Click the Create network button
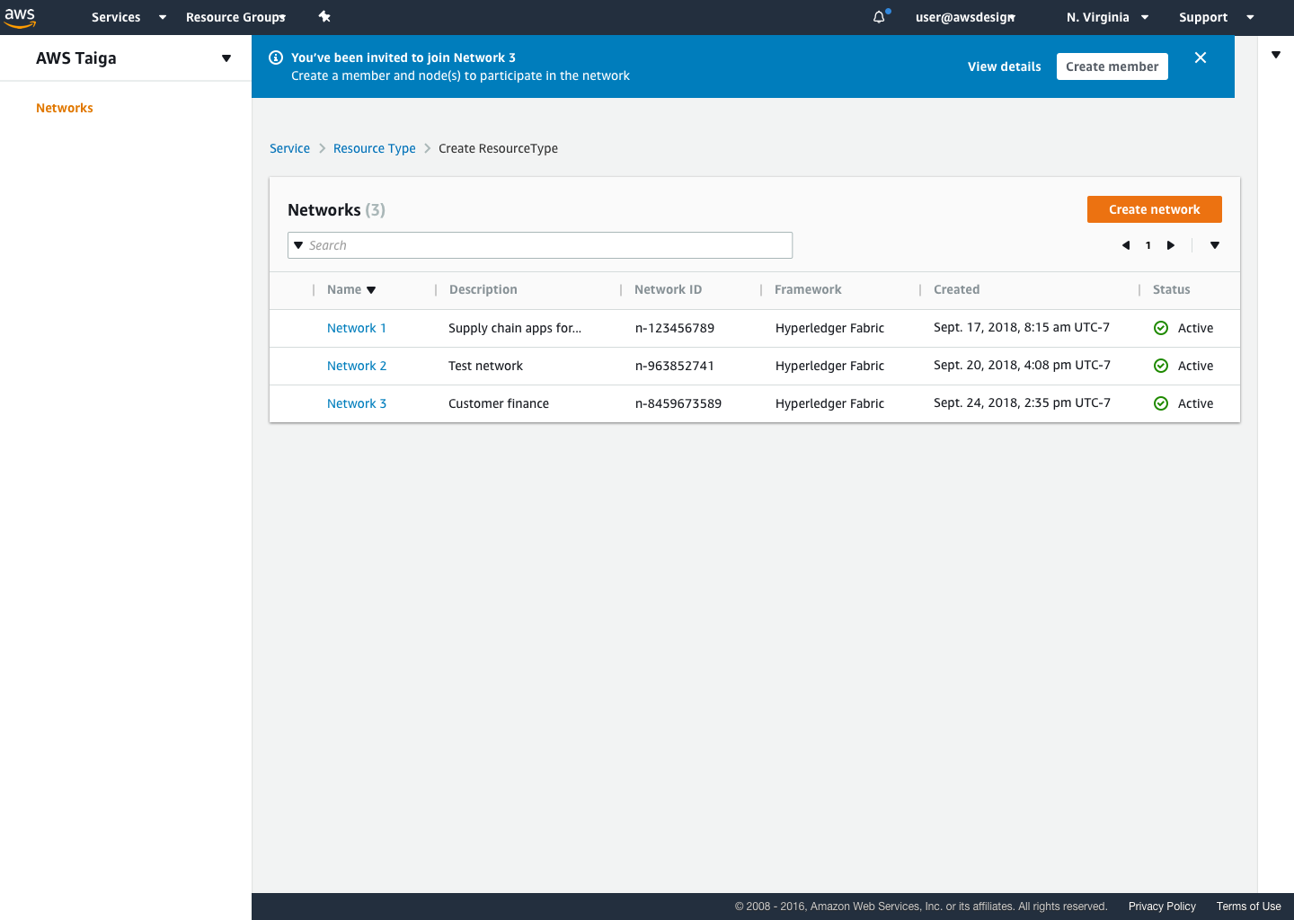Viewport: 1294px width, 920px height. [x=1155, y=209]
